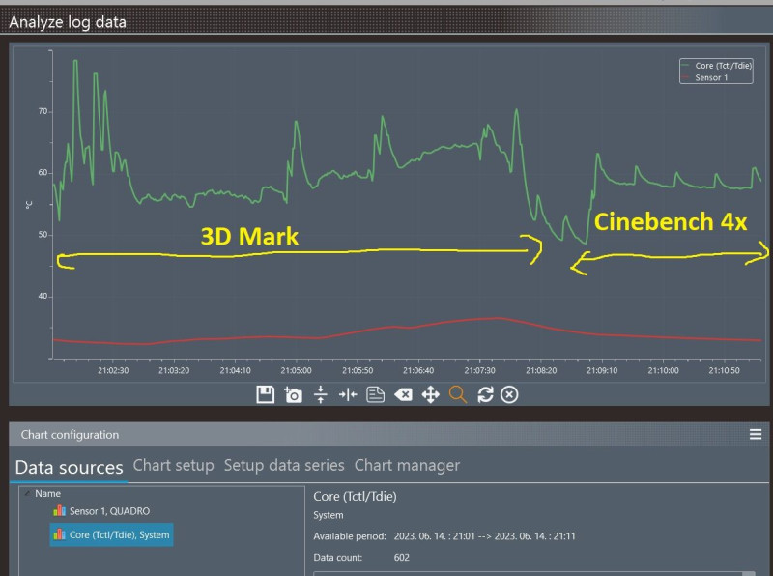773x576 pixels.
Task: Click the 21:10:50 time axis label
Action: coord(724,370)
